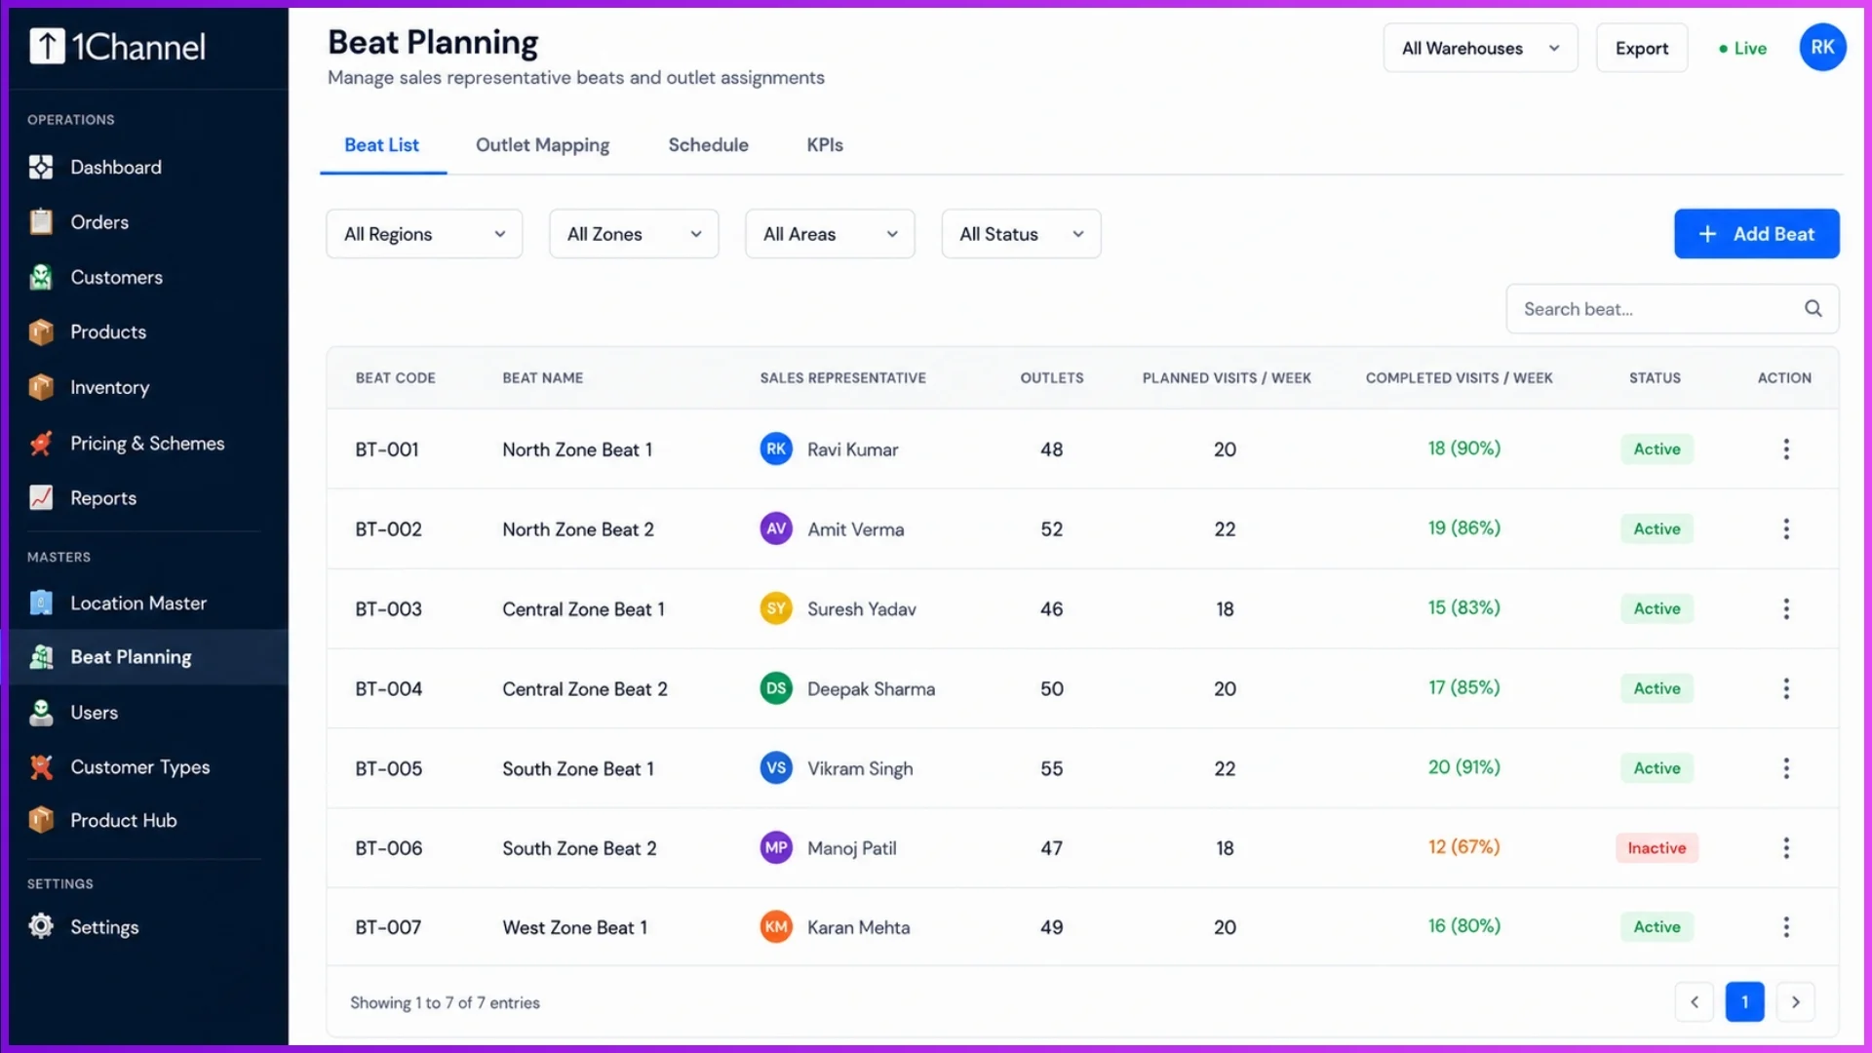Click beat name West Zone Beat 1
The height and width of the screenshot is (1053, 1872).
click(x=574, y=927)
